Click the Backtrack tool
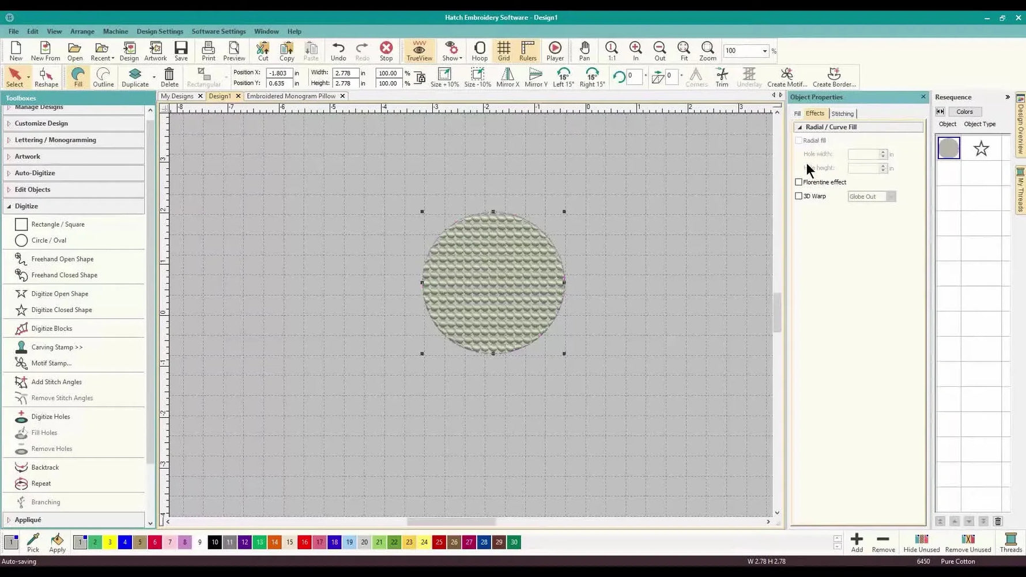Image resolution: width=1026 pixels, height=577 pixels. pos(44,467)
